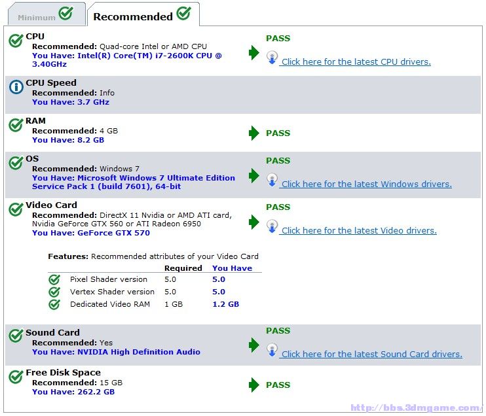Click the 'You Have' column header
Image resolution: width=486 pixels, height=416 pixels.
[x=232, y=268]
